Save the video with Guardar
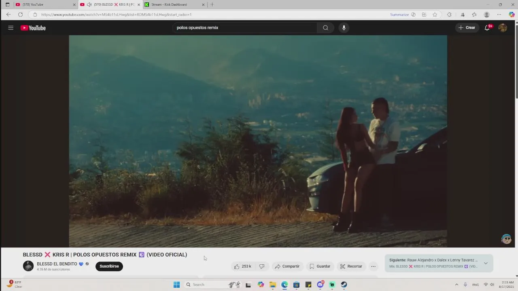The height and width of the screenshot is (291, 518). pyautogui.click(x=320, y=266)
